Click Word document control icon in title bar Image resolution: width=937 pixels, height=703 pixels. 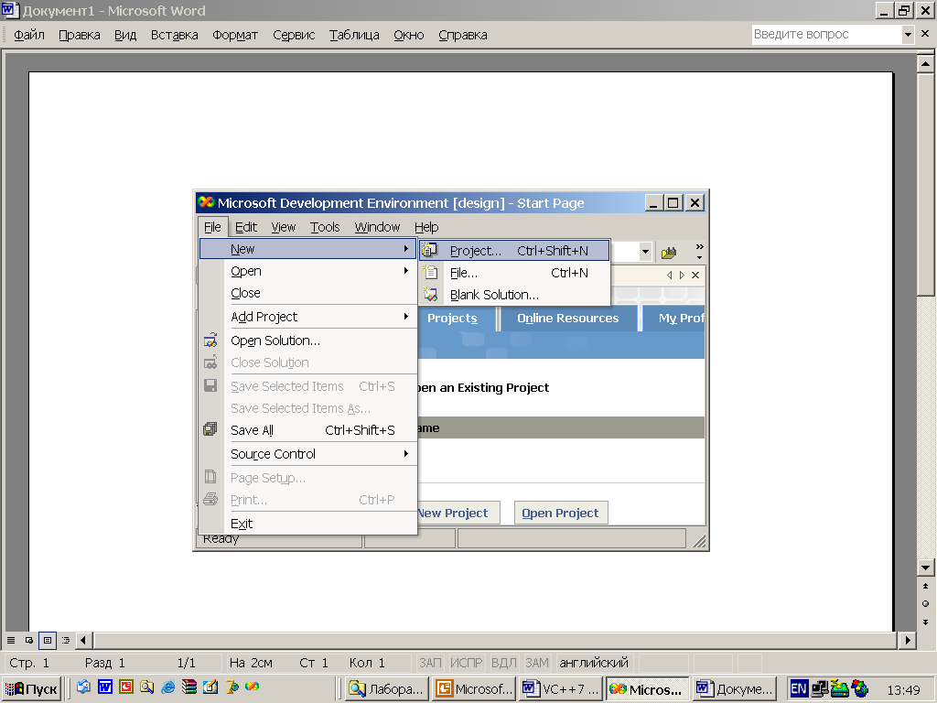tap(9, 10)
